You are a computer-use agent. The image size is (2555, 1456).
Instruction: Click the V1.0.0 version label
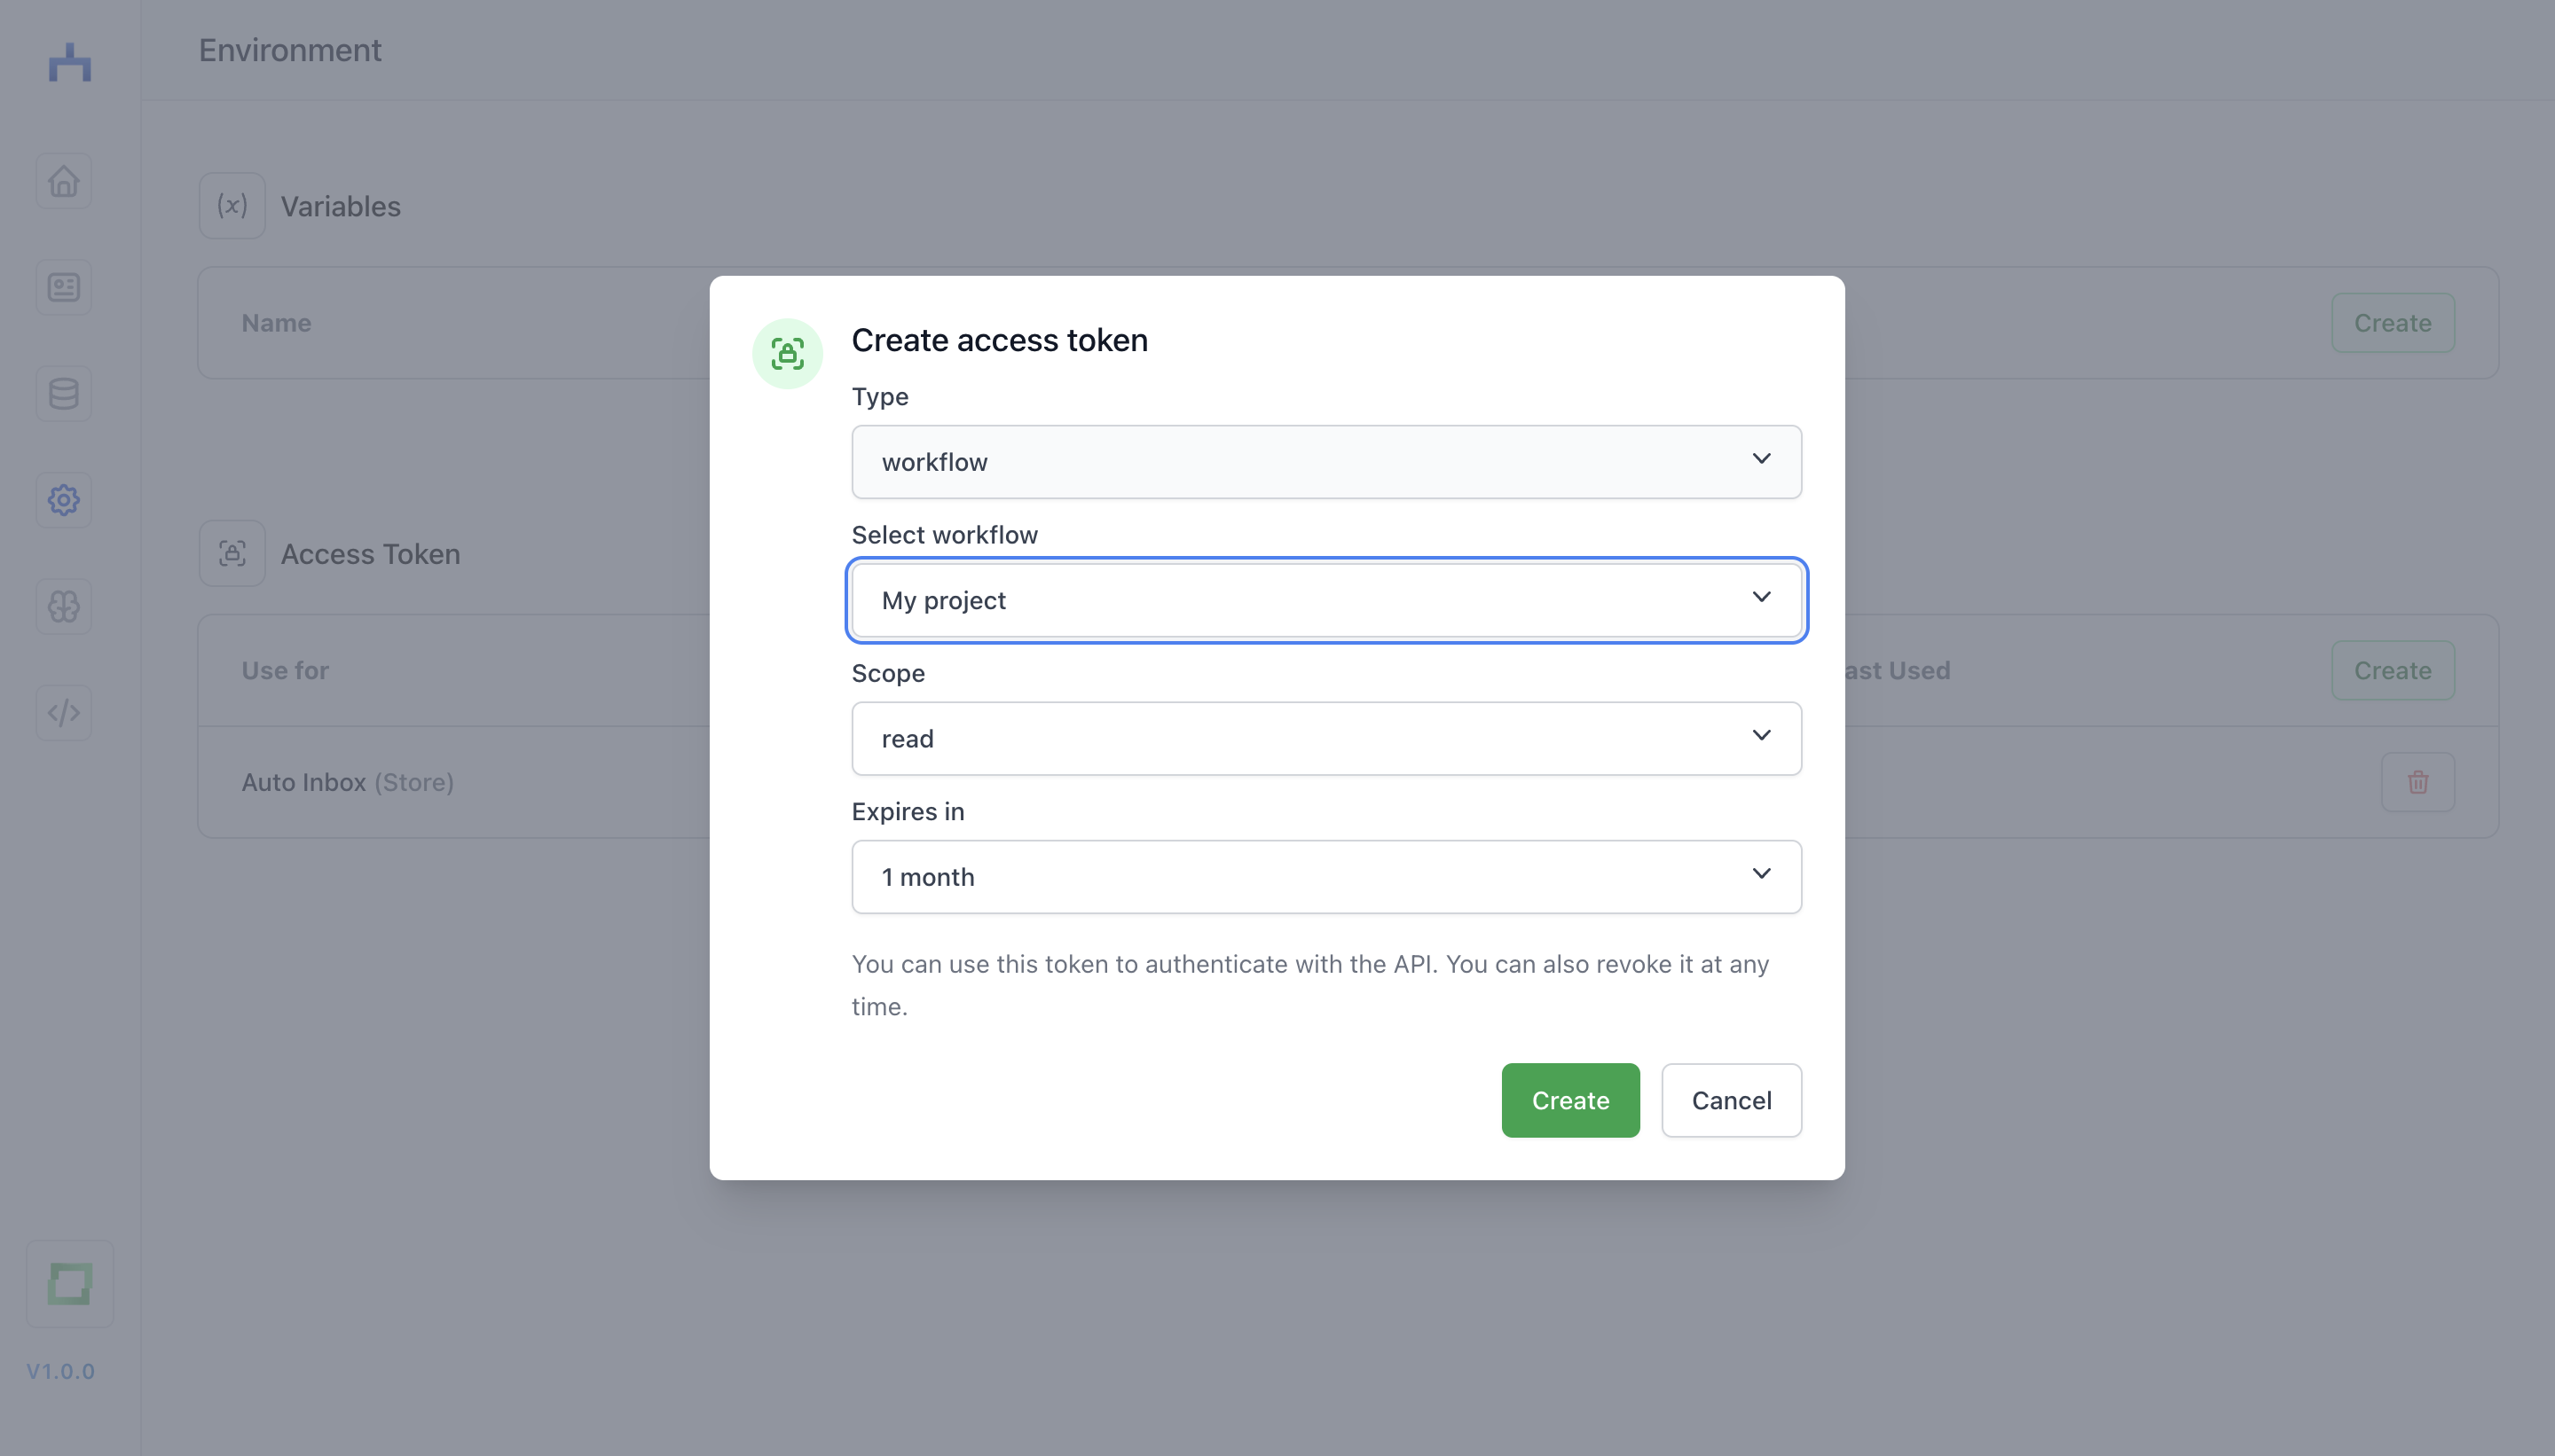60,1371
